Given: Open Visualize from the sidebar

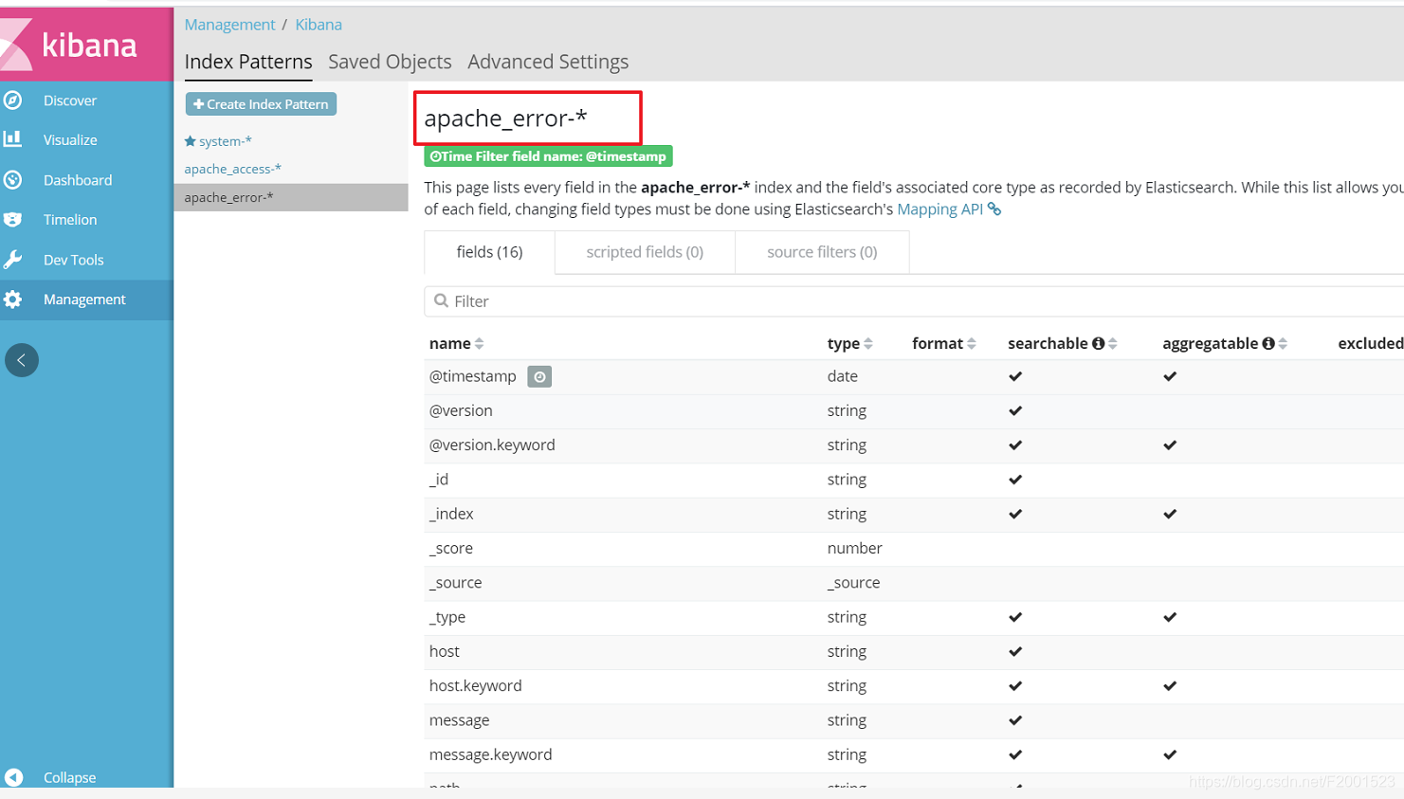Looking at the screenshot, I should pyautogui.click(x=70, y=140).
